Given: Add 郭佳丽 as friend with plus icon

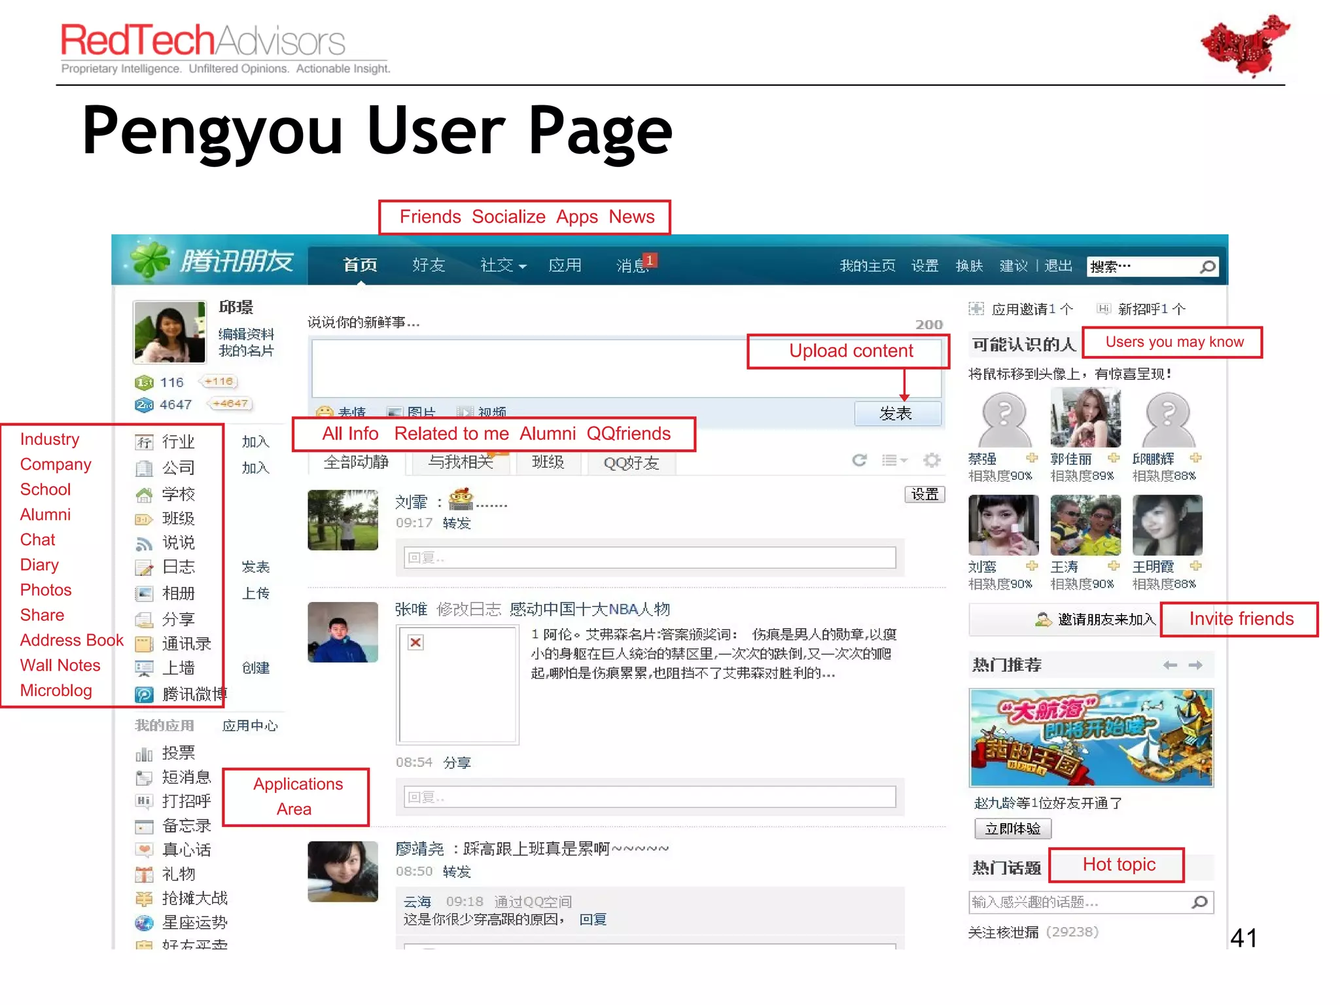Looking at the screenshot, I should 1114,458.
